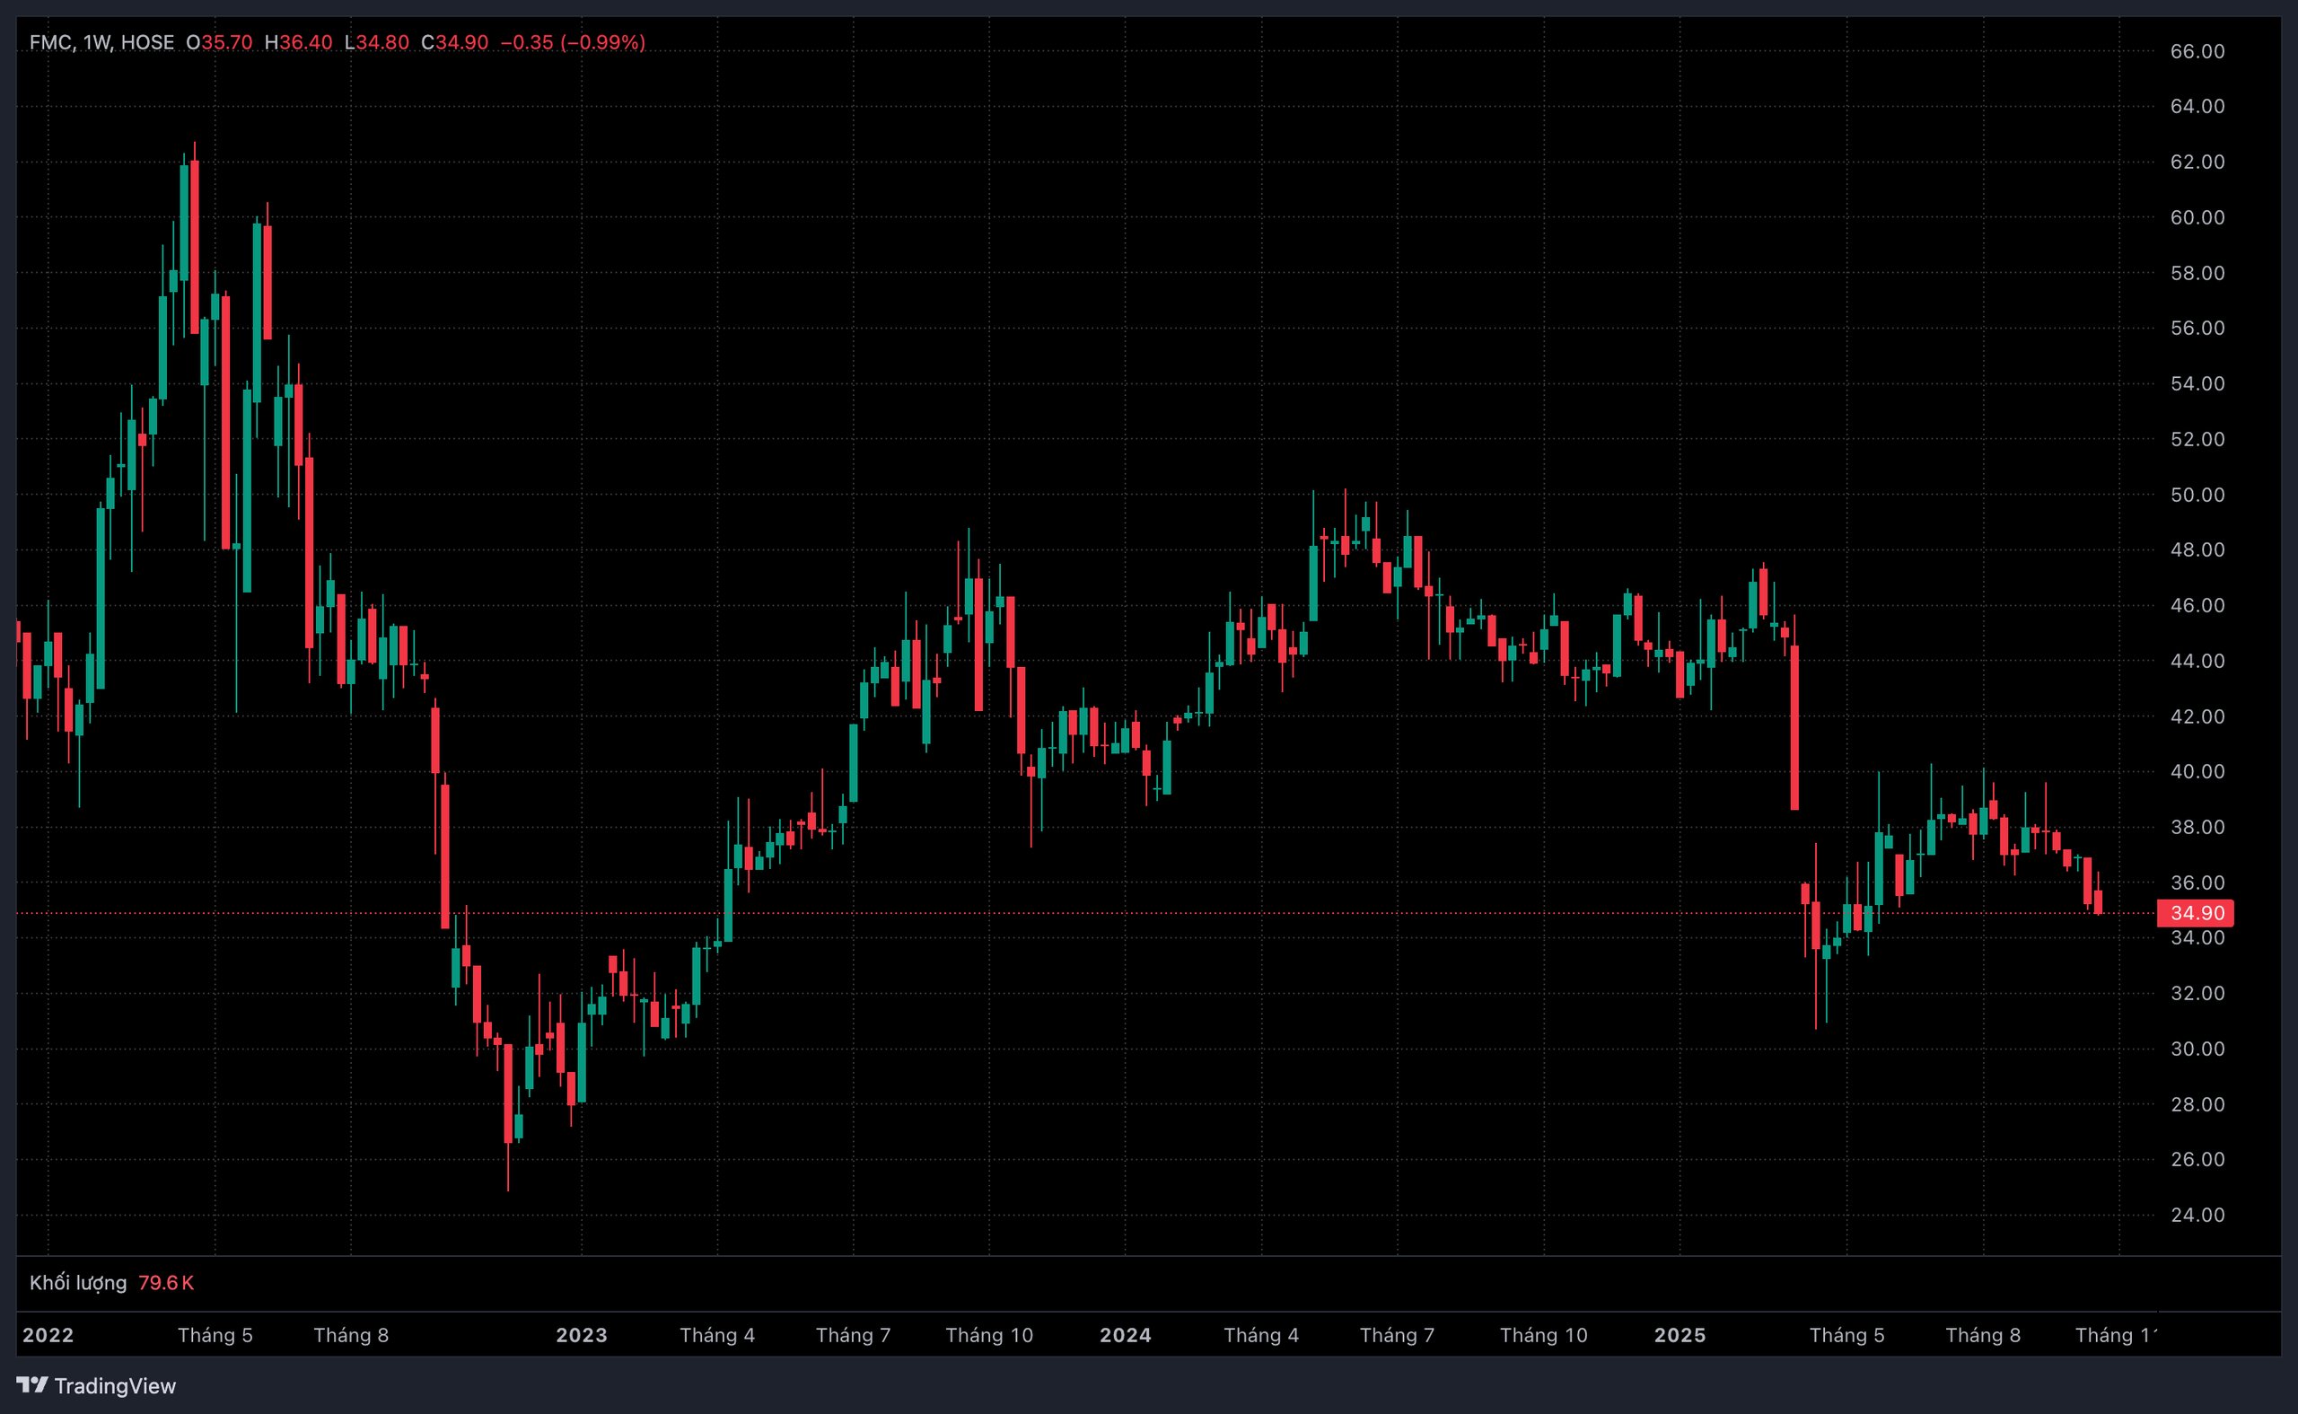This screenshot has width=2298, height=1414.
Task: Click the open price value O35.70
Action: coord(219,42)
